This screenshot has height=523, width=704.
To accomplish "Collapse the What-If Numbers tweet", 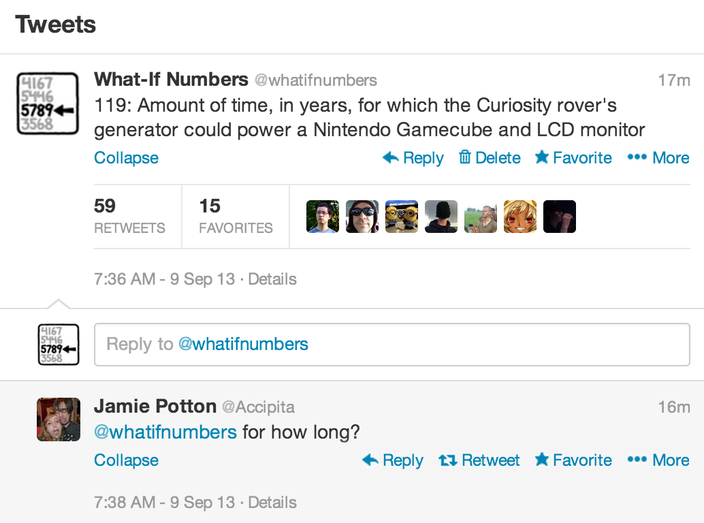I will (x=126, y=158).
